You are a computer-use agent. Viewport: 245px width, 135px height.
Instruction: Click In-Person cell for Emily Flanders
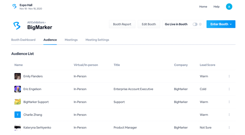pyautogui.click(x=80, y=76)
